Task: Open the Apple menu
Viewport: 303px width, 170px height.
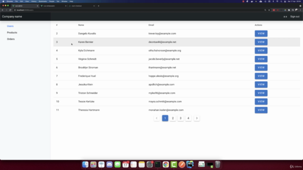Action: tap(3, 1)
